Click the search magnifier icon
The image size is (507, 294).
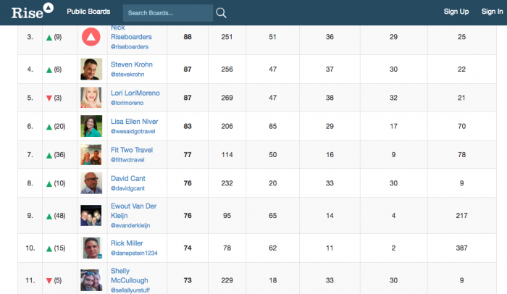point(221,12)
